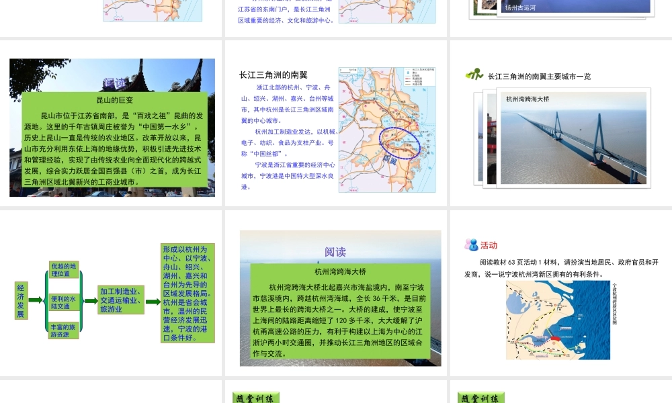Screen dimensions: 672x403
Task: Click the 宁波杭州湾新区 map image
Action: click(558, 320)
